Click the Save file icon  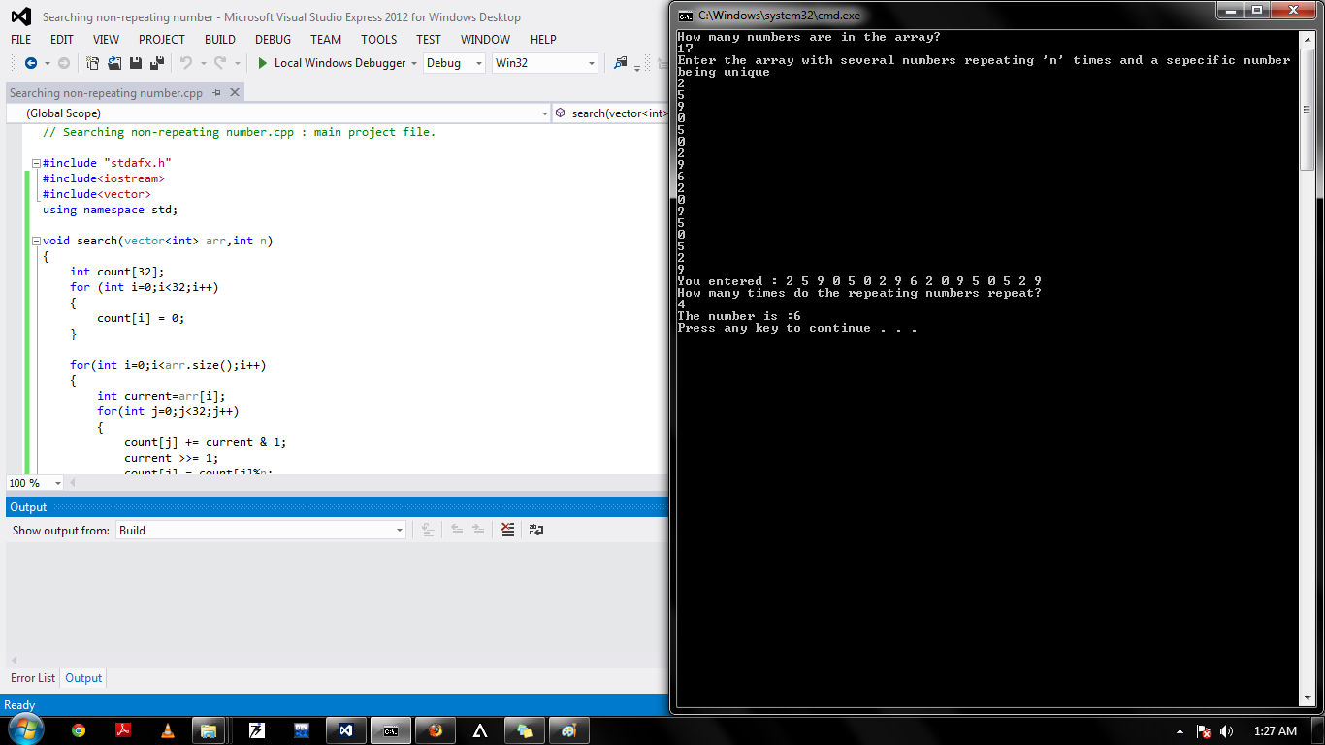point(134,63)
